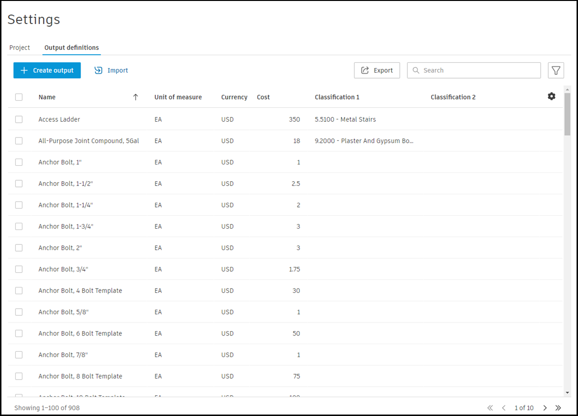This screenshot has width=578, height=416.
Task: Click the scrollbar down arrow
Action: tap(567, 393)
